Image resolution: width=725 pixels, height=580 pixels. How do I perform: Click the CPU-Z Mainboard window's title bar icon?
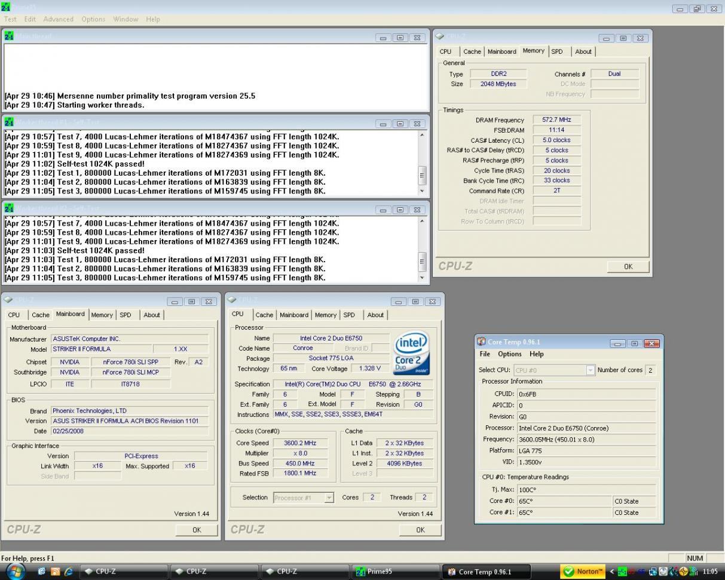pyautogui.click(x=8, y=300)
